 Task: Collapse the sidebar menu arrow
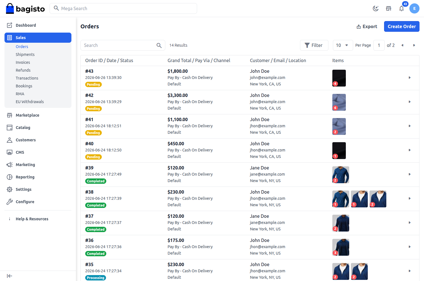point(9,276)
